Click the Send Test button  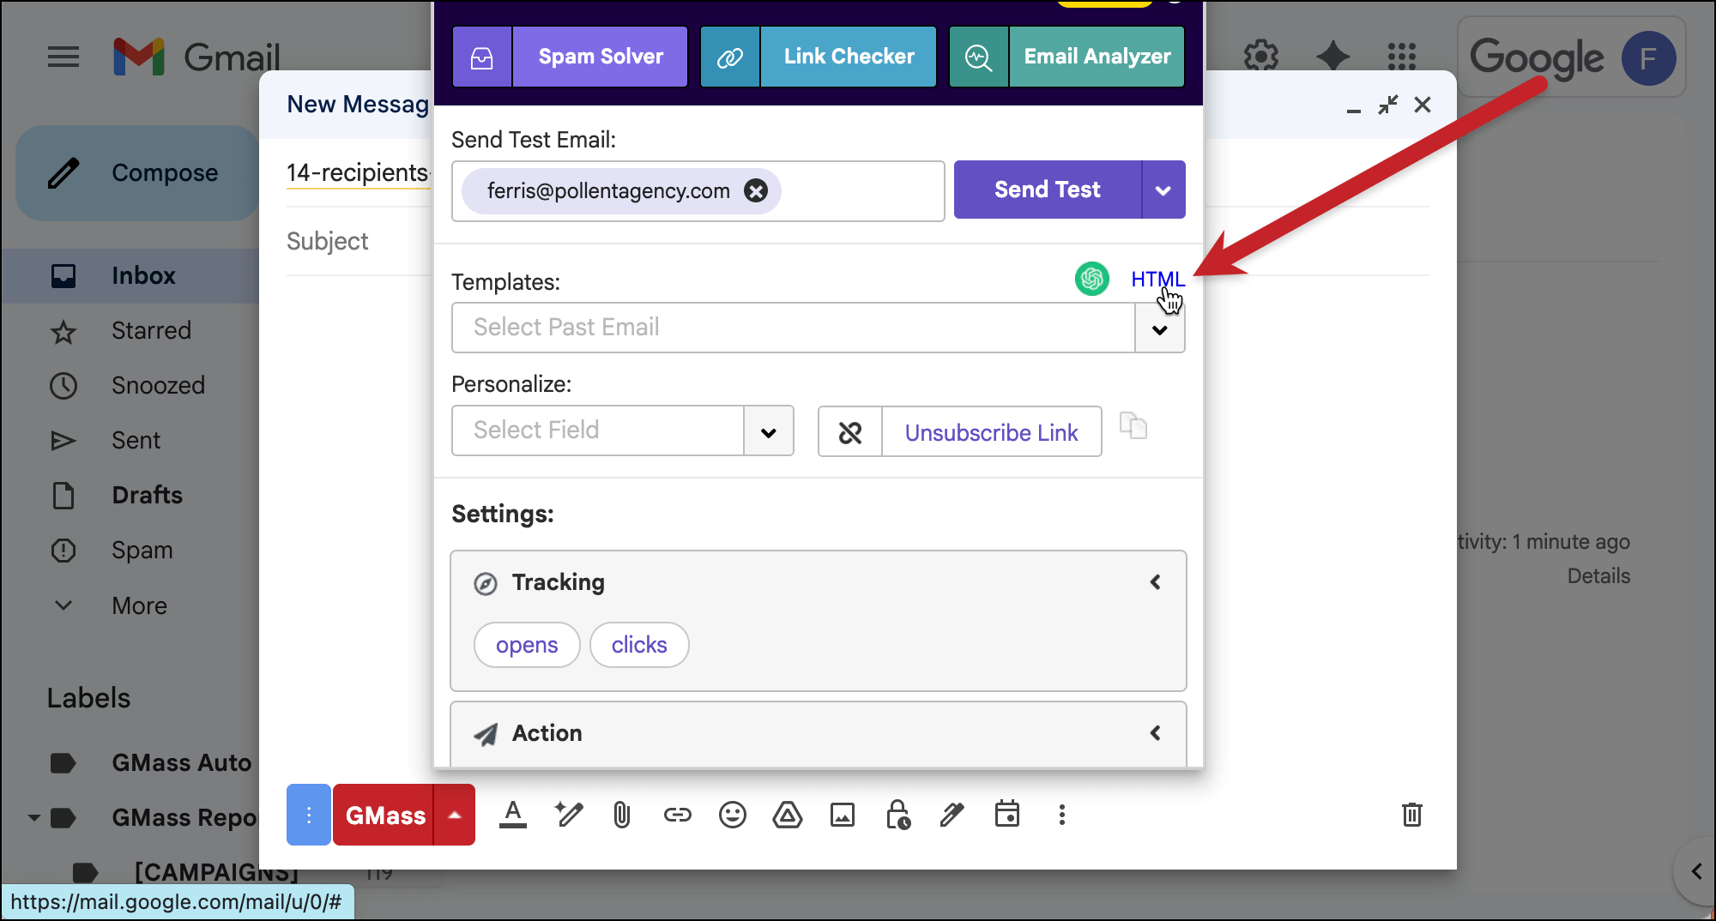click(1047, 190)
